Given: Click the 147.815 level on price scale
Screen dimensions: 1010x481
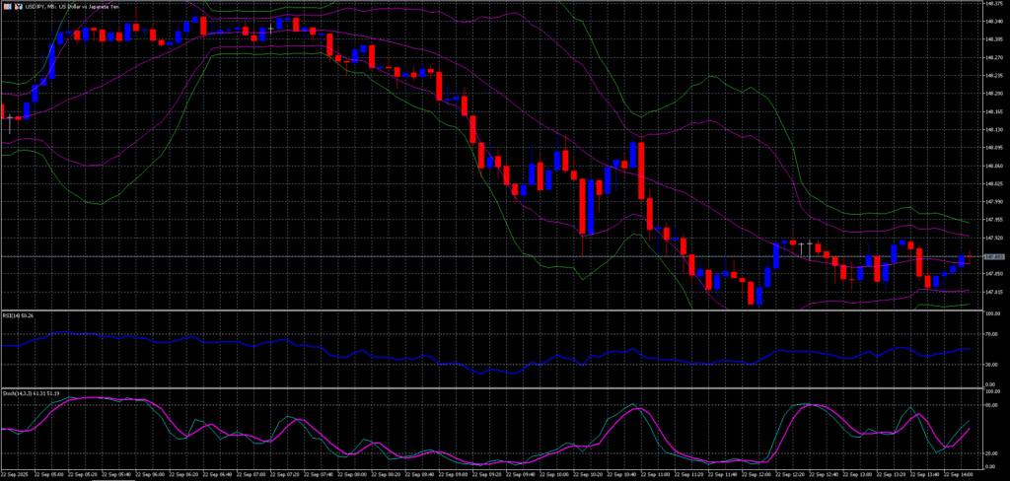Looking at the screenshot, I should [x=994, y=292].
